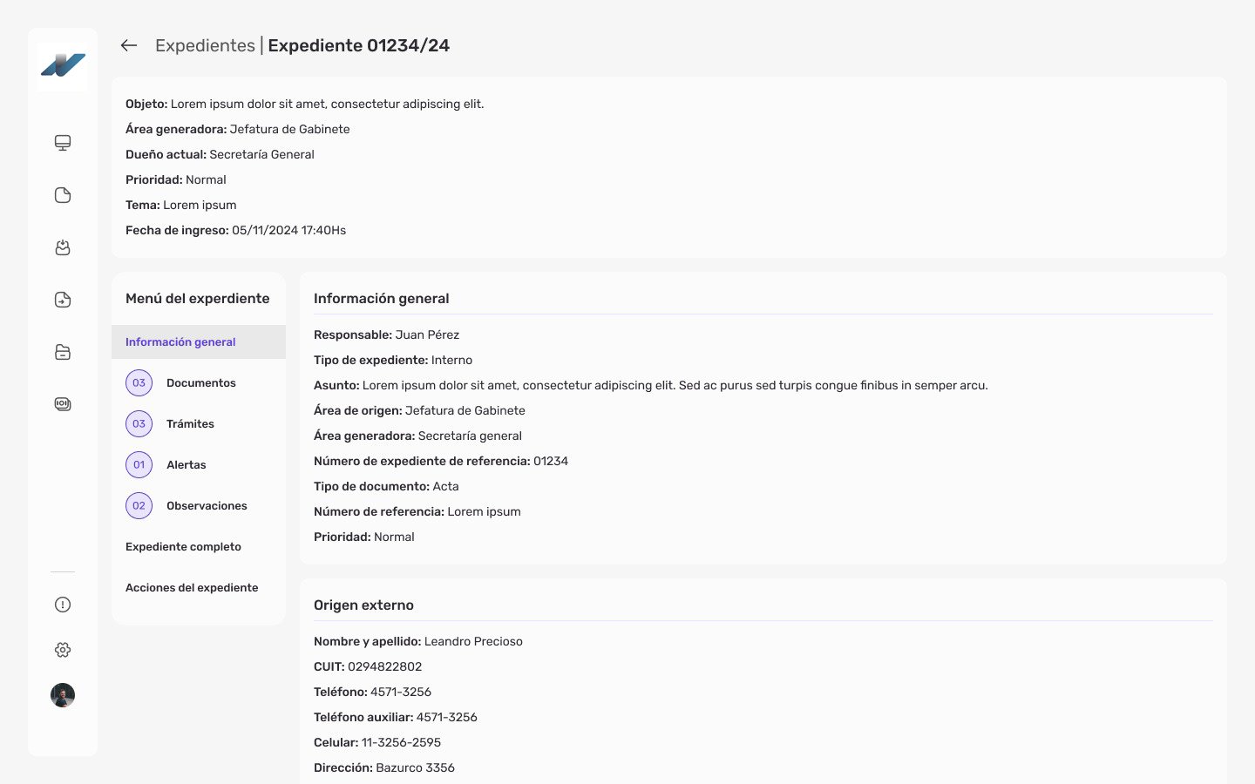Open the inbox download sidebar icon

63,247
